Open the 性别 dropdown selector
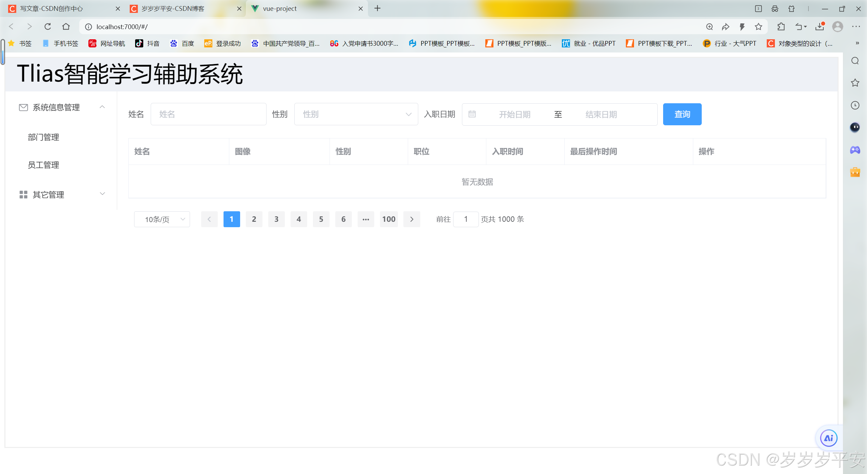The height and width of the screenshot is (474, 867). pos(356,114)
